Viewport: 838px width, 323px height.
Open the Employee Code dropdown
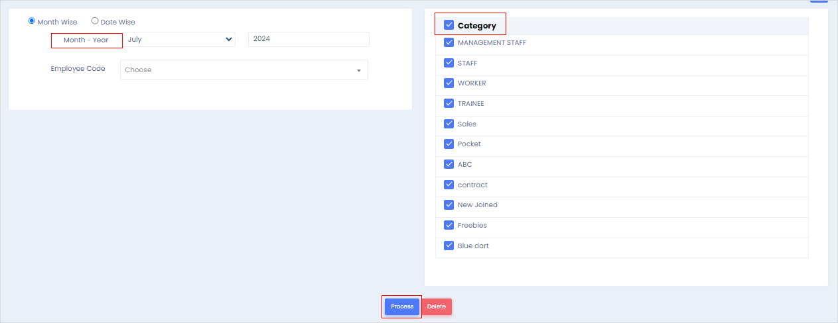point(239,70)
